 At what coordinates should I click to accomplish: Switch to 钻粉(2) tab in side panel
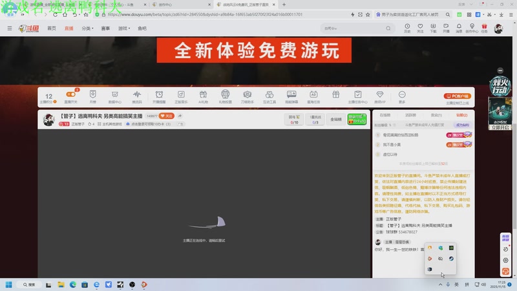pos(462,115)
